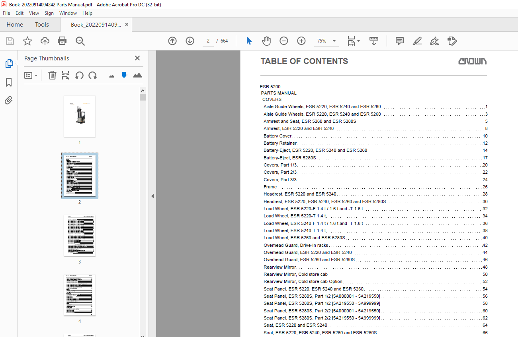Open the Rearview Mirror, Cold store cab Option entry
Viewport: 518px width, 337px height.
click(x=375, y=281)
